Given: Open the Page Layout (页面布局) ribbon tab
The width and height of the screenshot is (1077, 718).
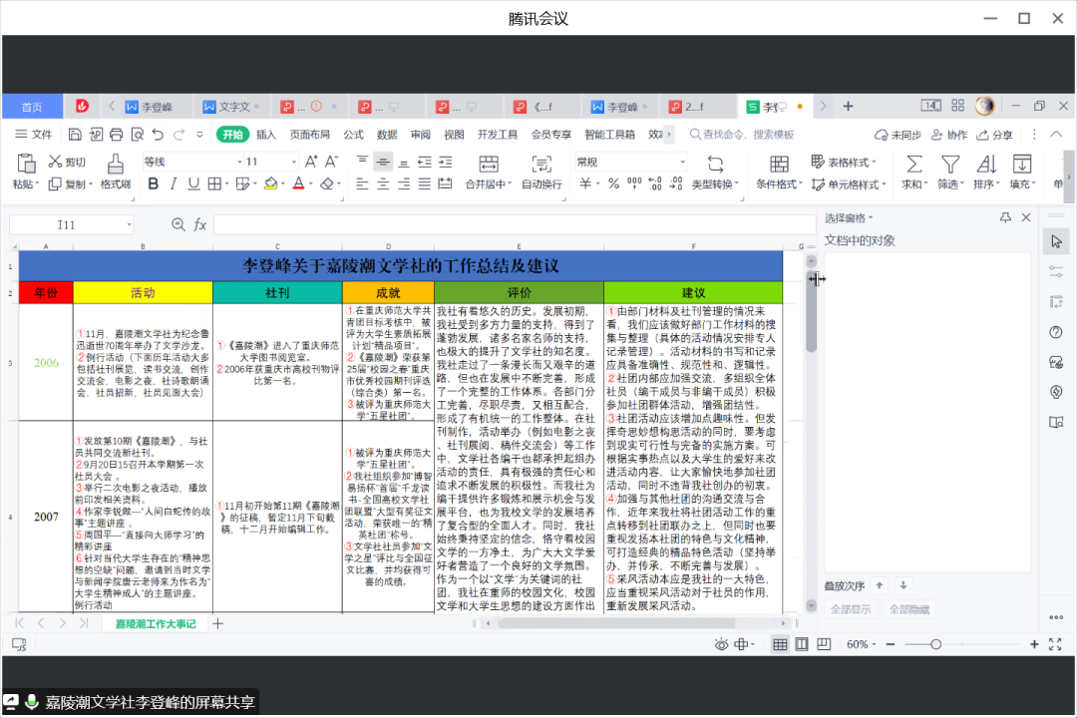Looking at the screenshot, I should (309, 135).
